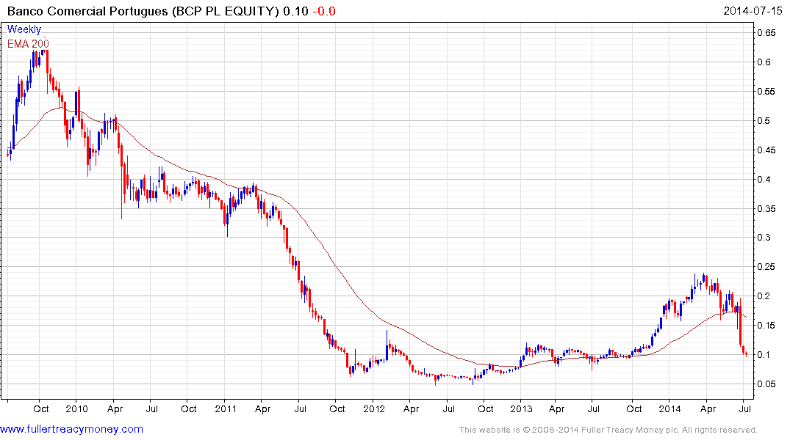Click the 0.45 price axis label
Viewport: 790px width, 440px height.
(x=766, y=150)
